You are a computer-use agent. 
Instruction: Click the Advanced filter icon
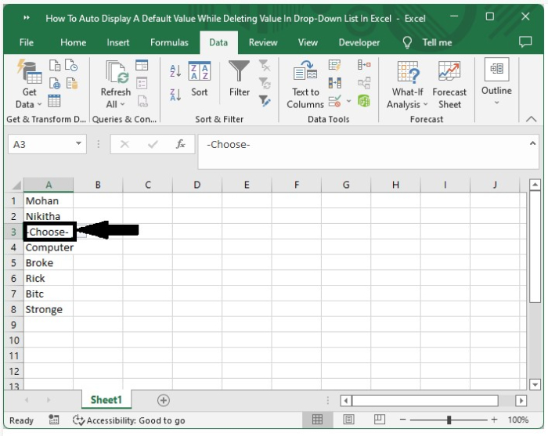(265, 101)
